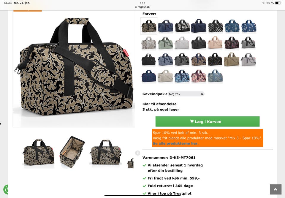285x198 pixels.
Task: Open the open-bag interior thumbnail
Action: click(x=72, y=152)
